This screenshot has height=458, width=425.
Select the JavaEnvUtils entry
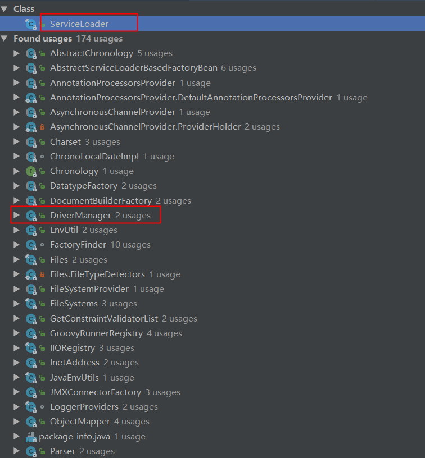click(x=92, y=377)
